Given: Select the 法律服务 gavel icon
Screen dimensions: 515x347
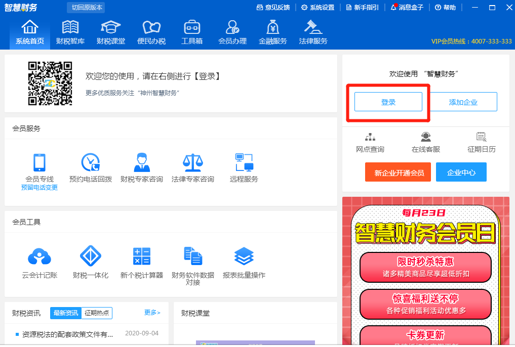Looking at the screenshot, I should (312, 31).
